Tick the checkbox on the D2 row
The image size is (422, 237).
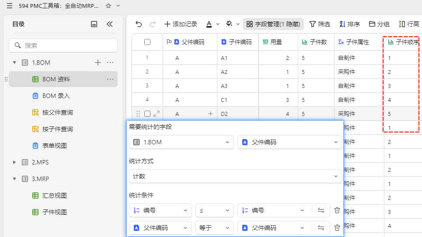coord(147,114)
